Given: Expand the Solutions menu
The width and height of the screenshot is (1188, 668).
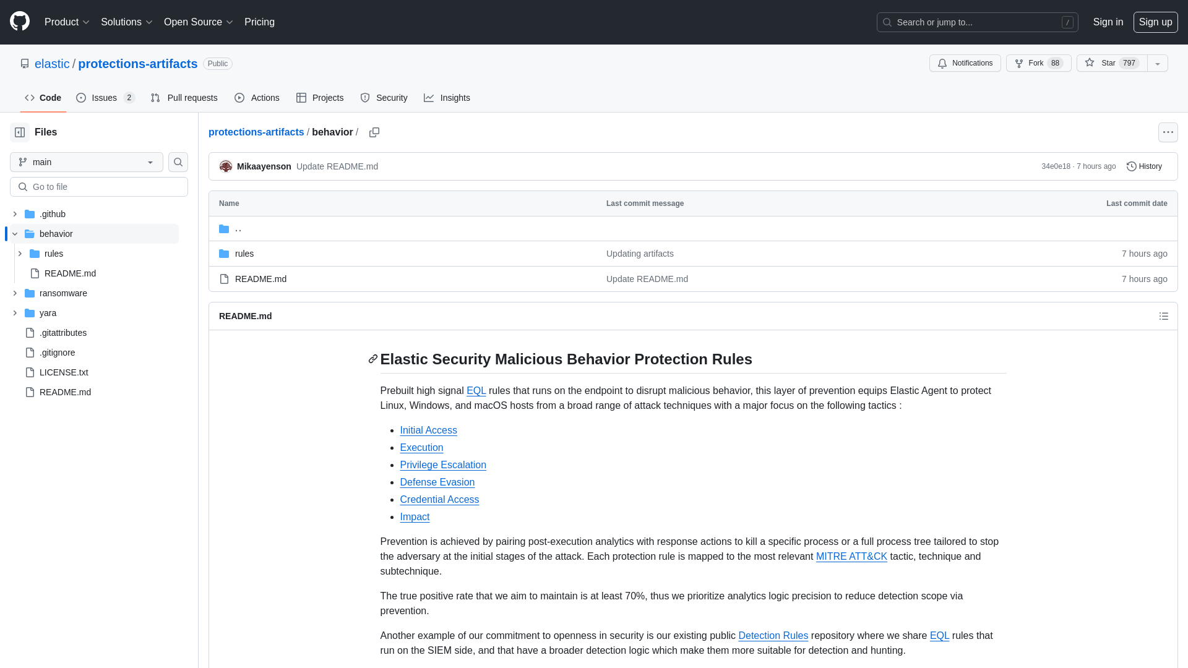Looking at the screenshot, I should pos(126,22).
